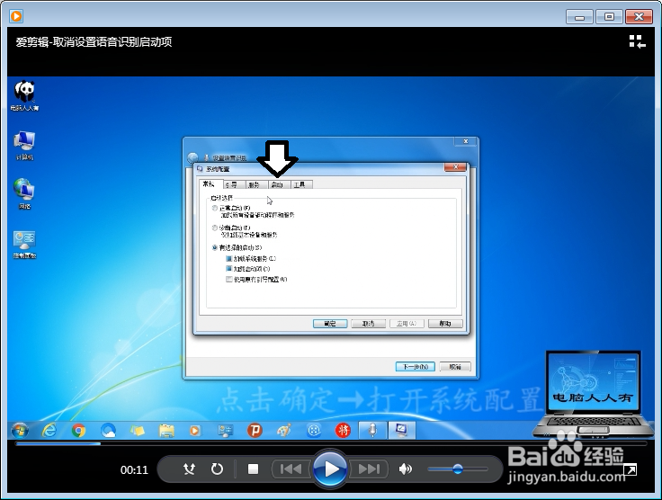Open the 控制面板 desktop icon
The width and height of the screenshot is (662, 500).
point(24,245)
